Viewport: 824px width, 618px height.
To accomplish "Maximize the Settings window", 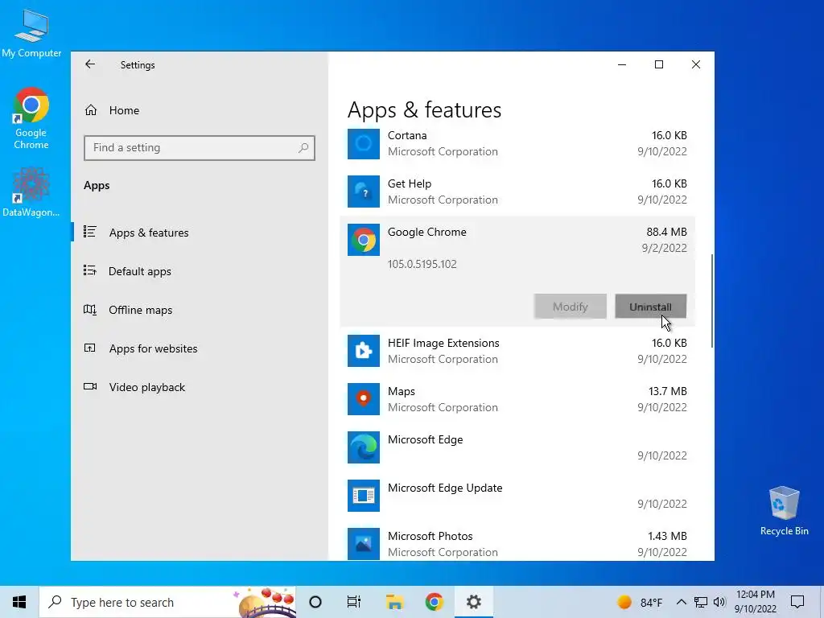I will pyautogui.click(x=659, y=64).
